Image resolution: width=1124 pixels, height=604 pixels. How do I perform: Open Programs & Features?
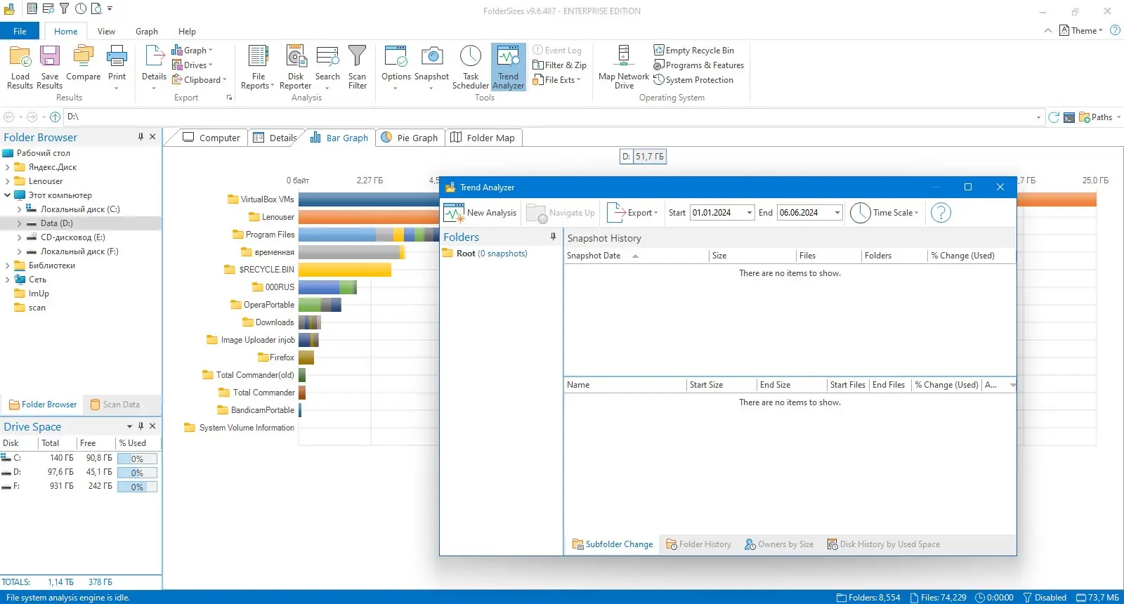pos(699,65)
